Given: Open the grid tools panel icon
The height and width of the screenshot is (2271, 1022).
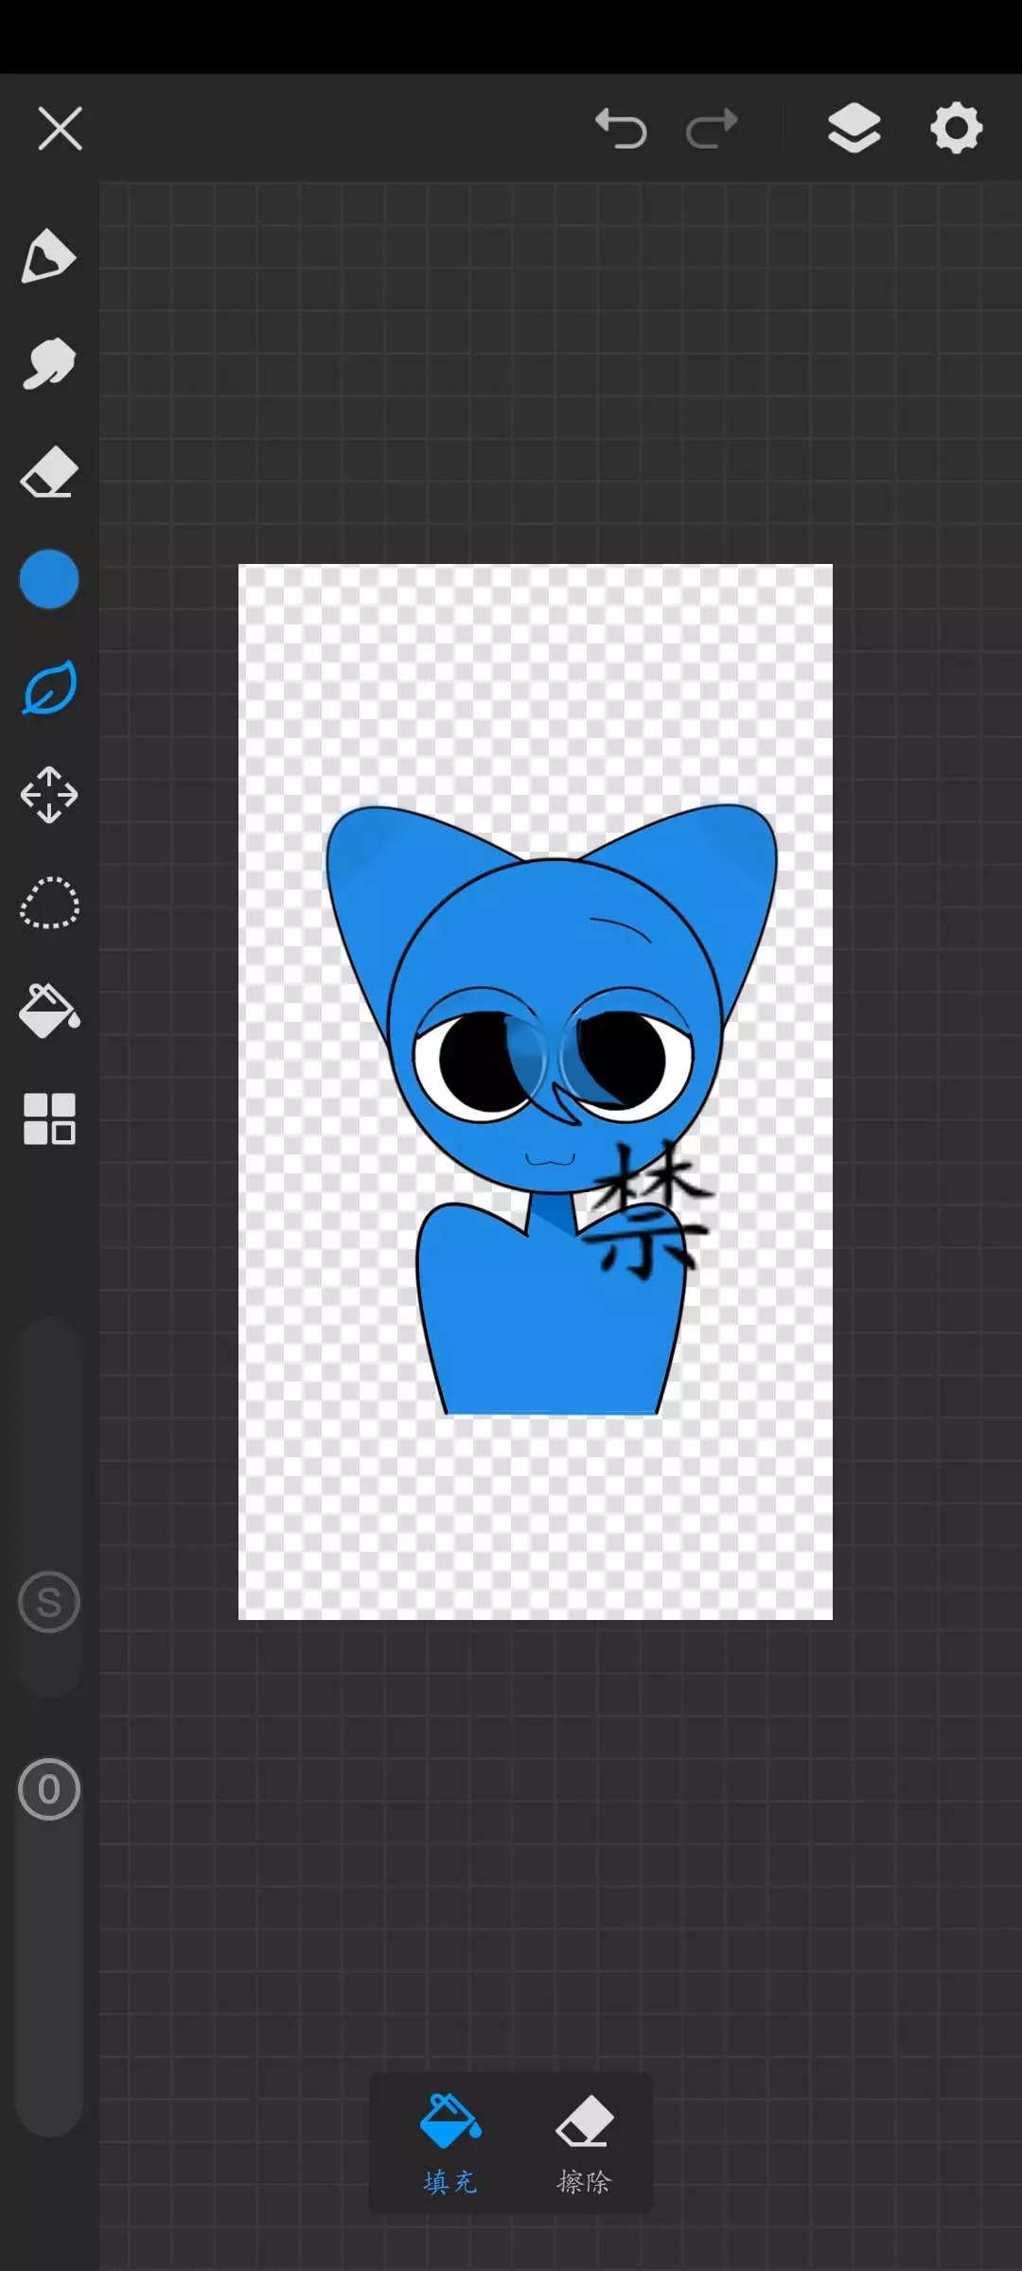Looking at the screenshot, I should (48, 1119).
